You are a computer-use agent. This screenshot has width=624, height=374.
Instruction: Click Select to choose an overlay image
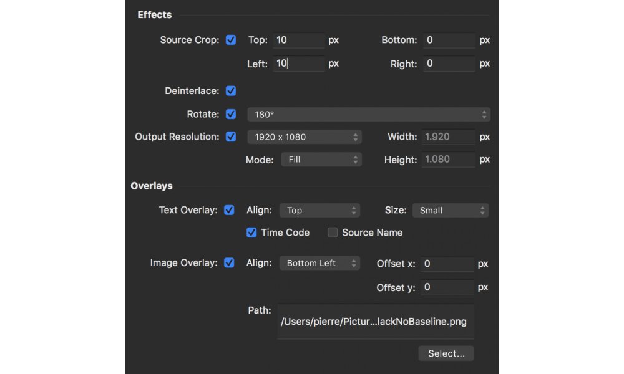click(x=446, y=353)
